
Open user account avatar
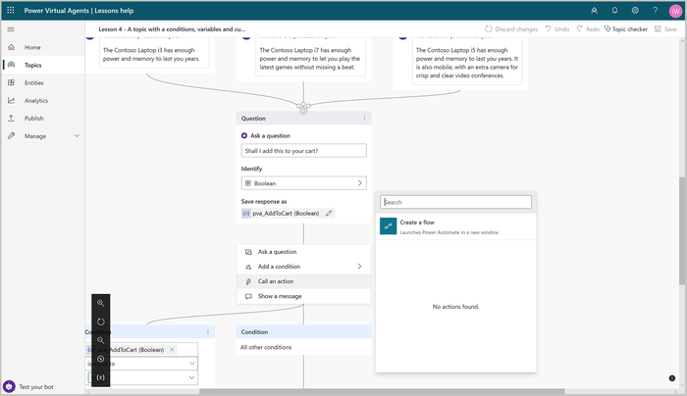click(x=675, y=11)
